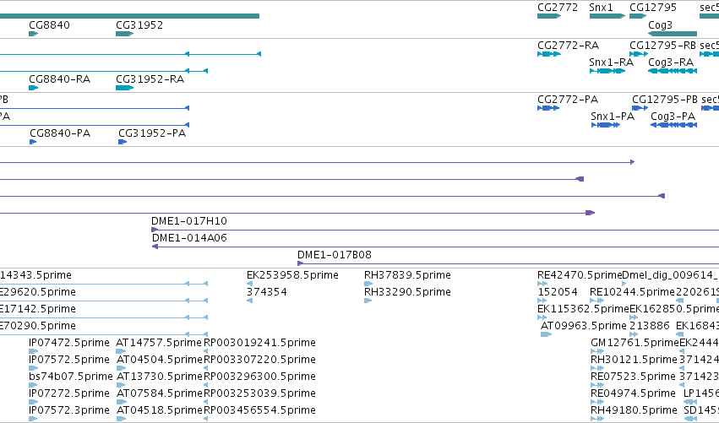The width and height of the screenshot is (719, 423).
Task: Click the AT09963.5prime EST glyph
Action: 546,334
